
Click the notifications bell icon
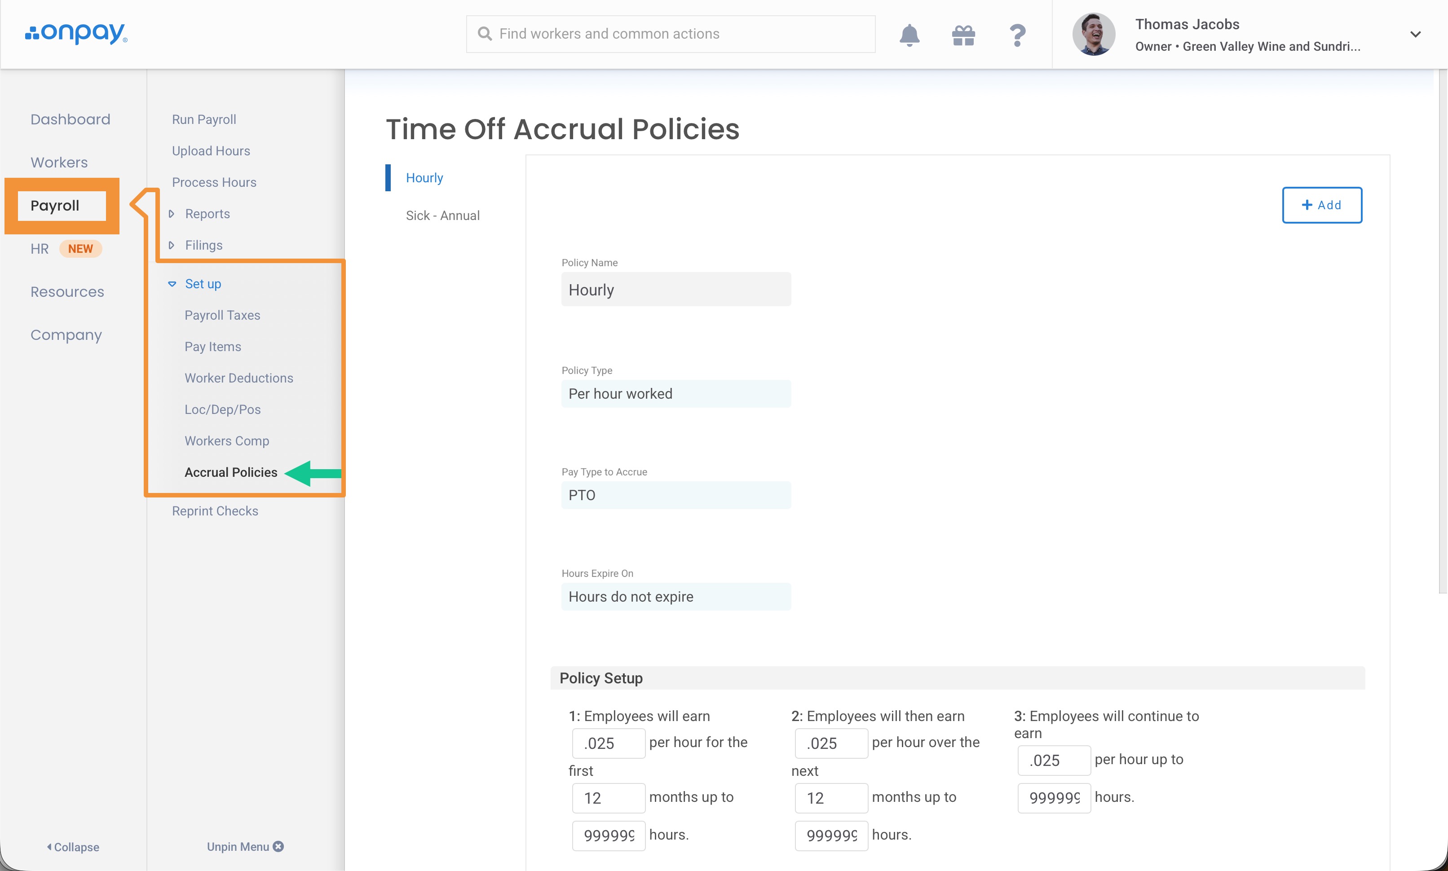click(909, 35)
